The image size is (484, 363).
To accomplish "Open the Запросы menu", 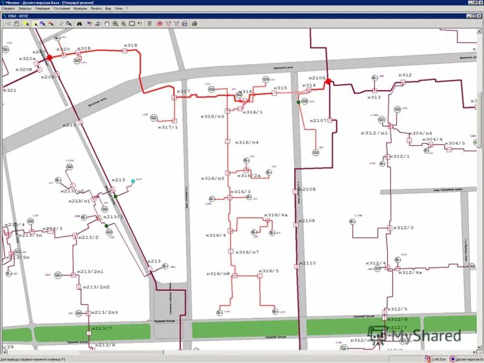I will tap(25, 8).
